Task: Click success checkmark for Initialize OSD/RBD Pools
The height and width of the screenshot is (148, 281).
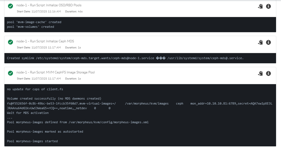Action: 10,6
